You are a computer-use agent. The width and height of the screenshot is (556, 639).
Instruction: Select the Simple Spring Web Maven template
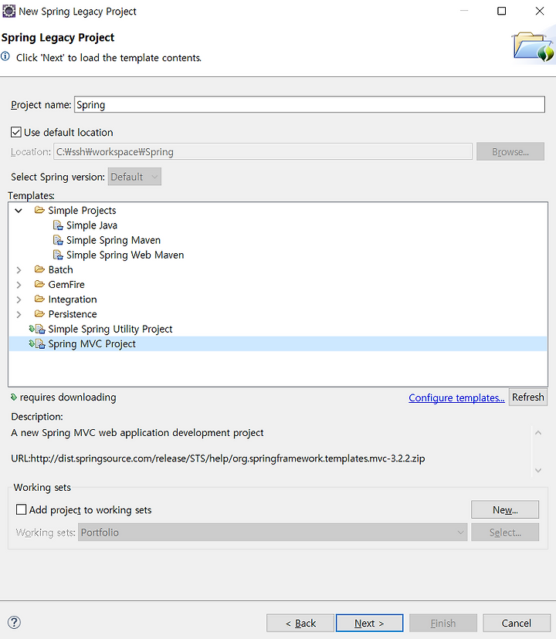point(125,255)
